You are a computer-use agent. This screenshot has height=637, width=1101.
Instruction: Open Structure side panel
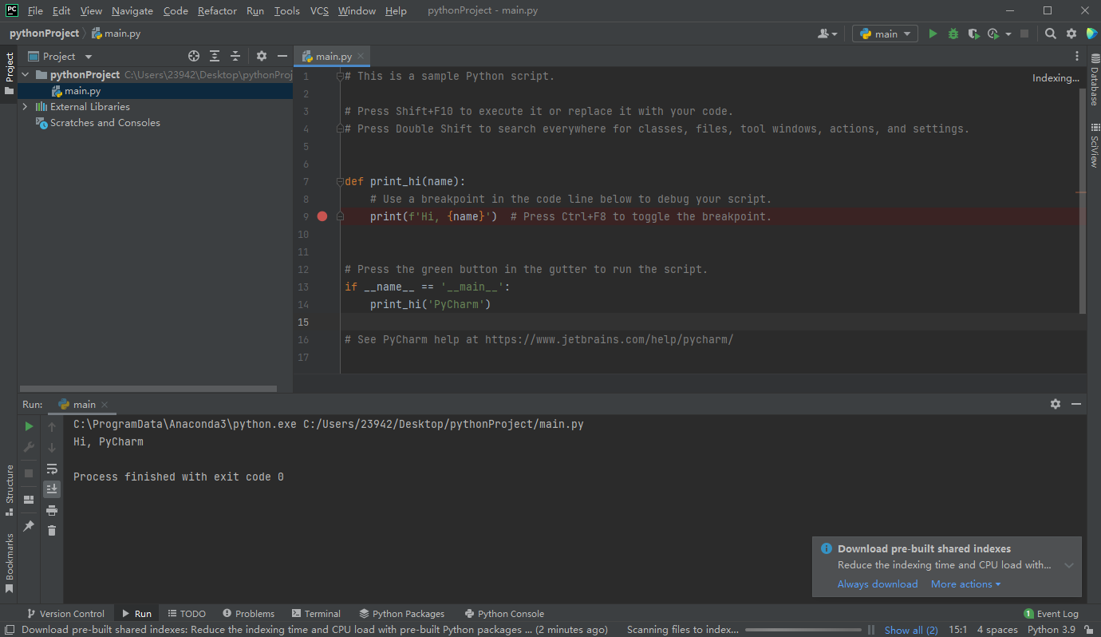(x=9, y=489)
